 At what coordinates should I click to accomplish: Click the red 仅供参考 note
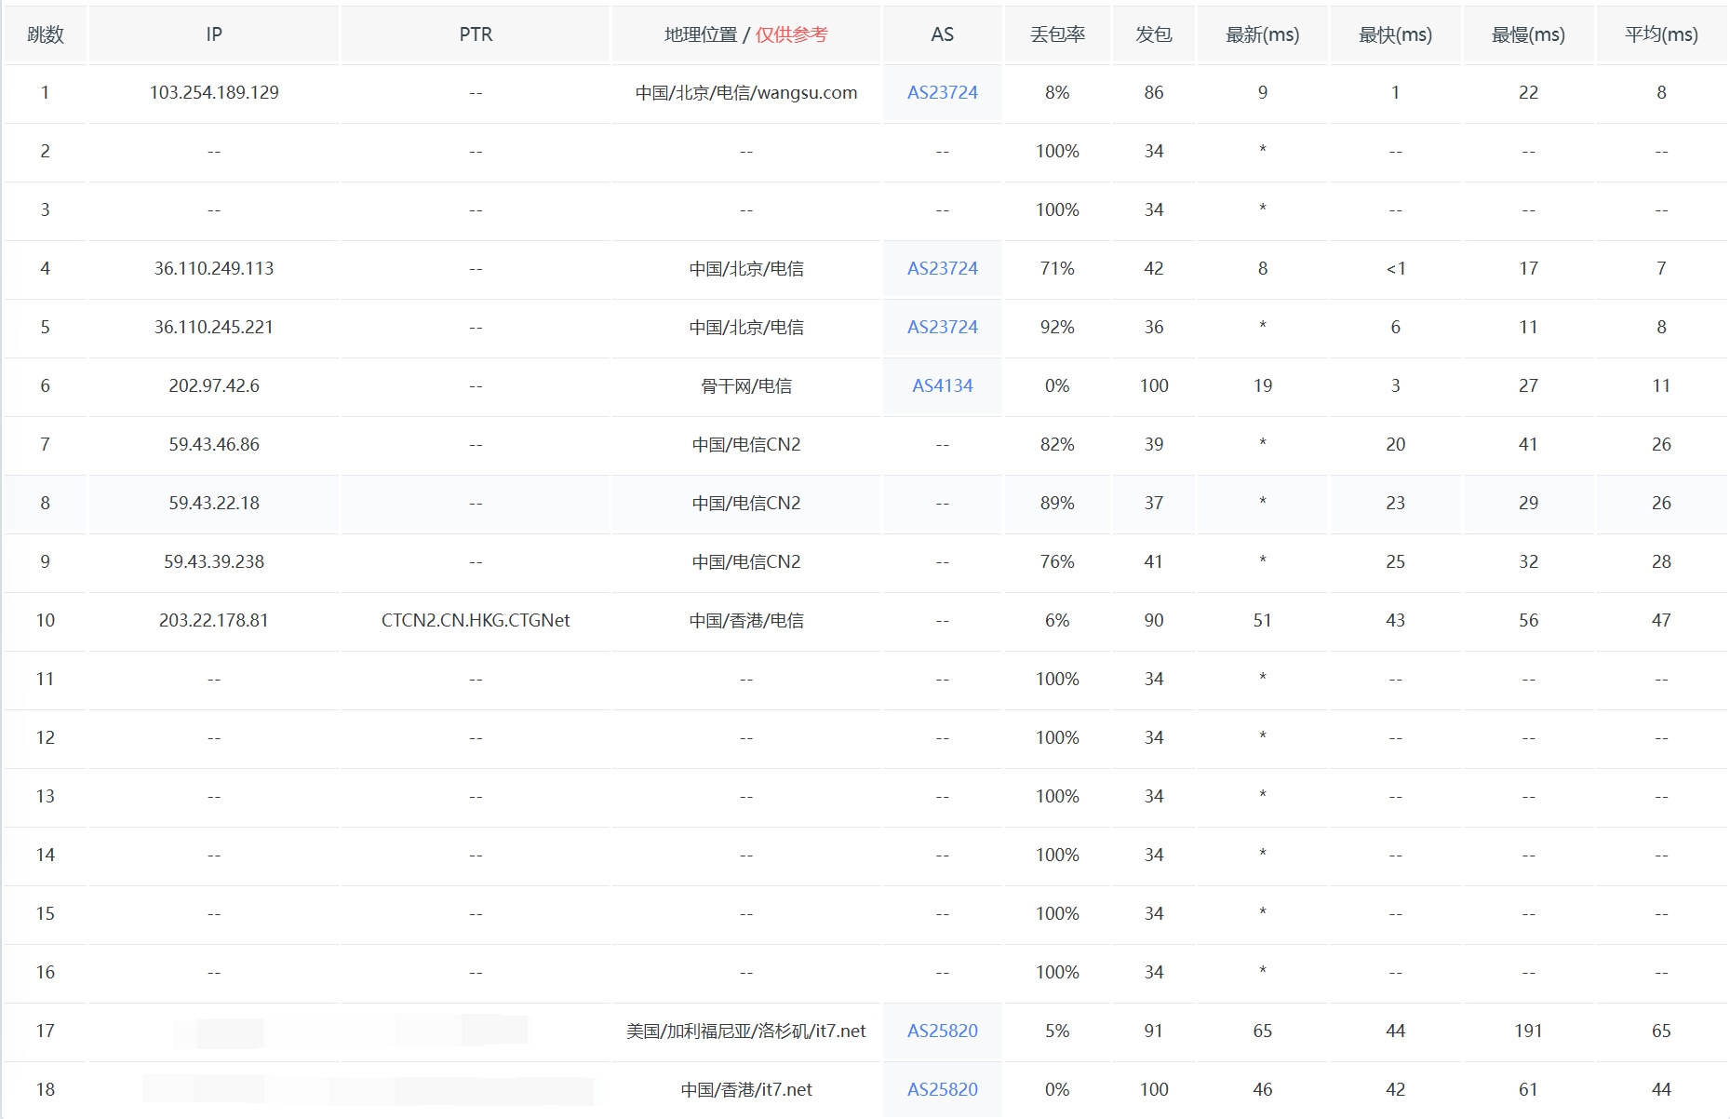[791, 34]
